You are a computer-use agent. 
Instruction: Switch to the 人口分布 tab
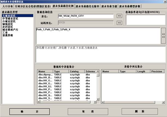(x=7, y=6)
